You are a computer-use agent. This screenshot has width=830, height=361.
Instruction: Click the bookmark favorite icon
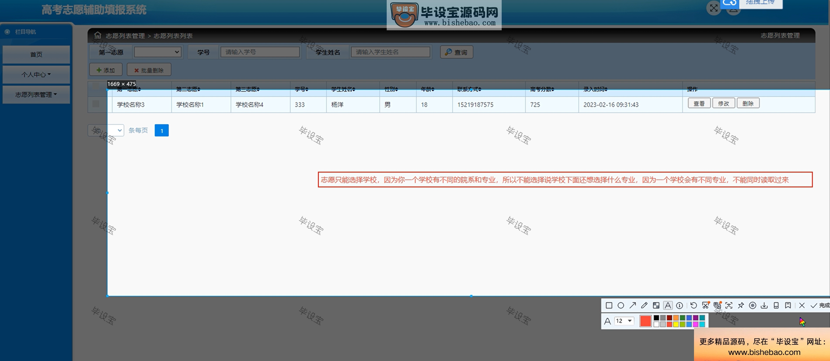click(788, 305)
